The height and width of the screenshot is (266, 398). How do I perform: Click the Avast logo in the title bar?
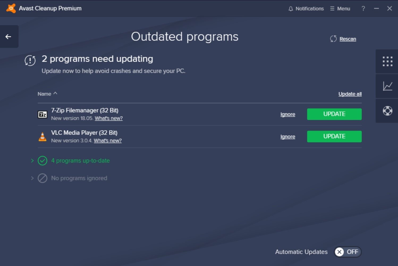(x=11, y=8)
